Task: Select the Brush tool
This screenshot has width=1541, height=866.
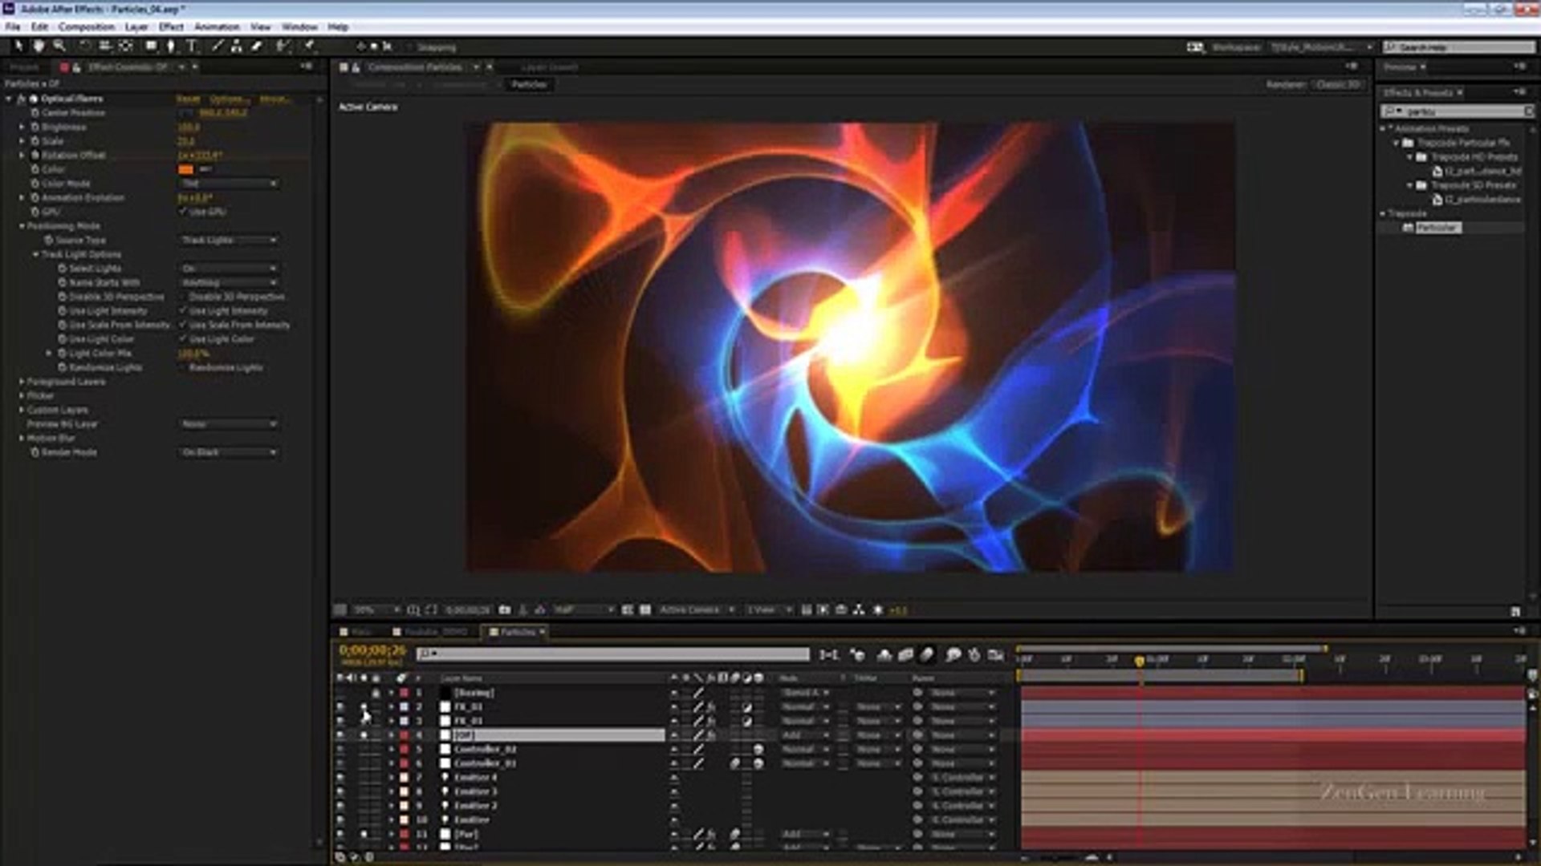Action: [x=217, y=47]
